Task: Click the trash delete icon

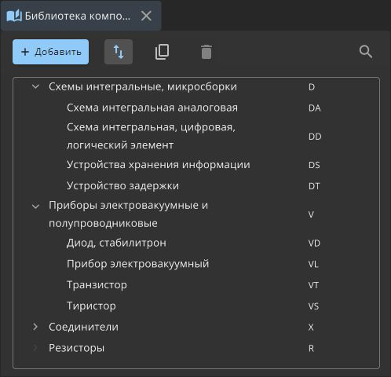Action: (206, 52)
